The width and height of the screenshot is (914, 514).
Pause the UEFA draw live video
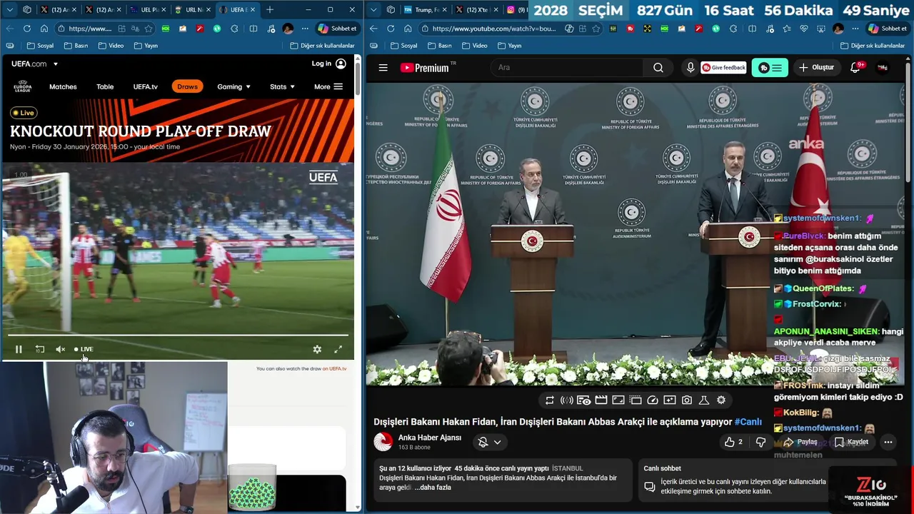[x=19, y=349]
